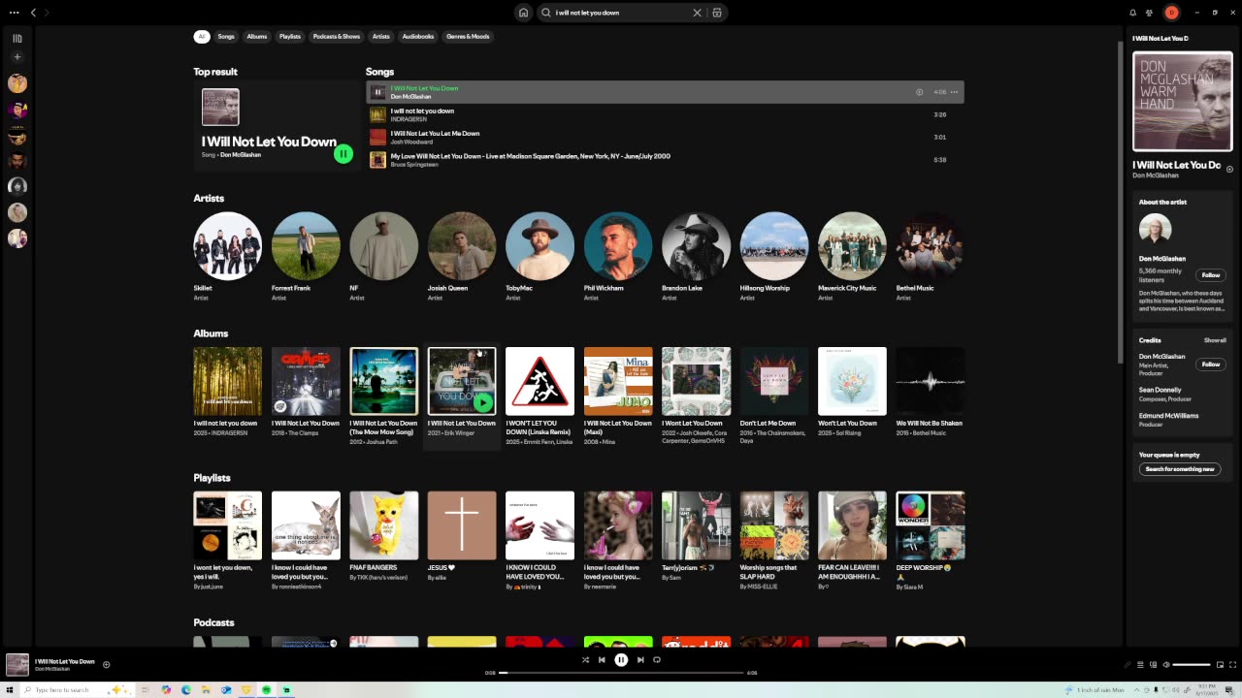
Task: Open more options for the Don McGlashan song row
Action: pyautogui.click(x=955, y=92)
